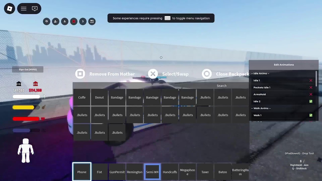Click the Q - Shiftlock hint

click(x=299, y=168)
